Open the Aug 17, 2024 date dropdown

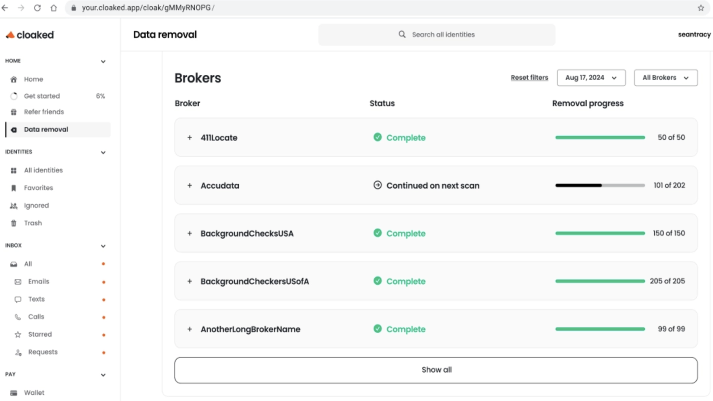[x=591, y=78]
